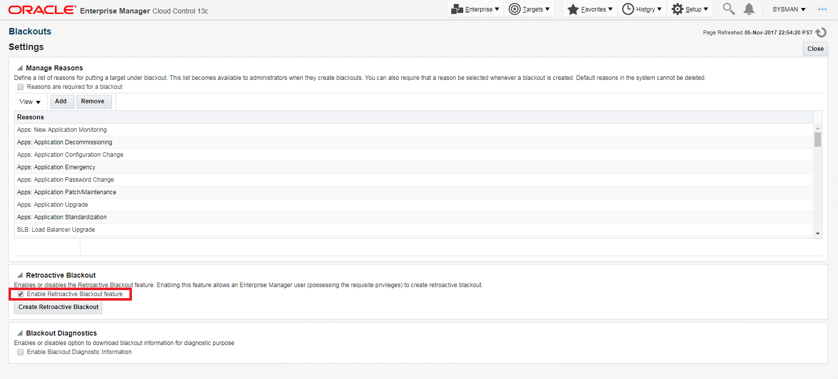Collapse the Blackout Diagnostics section
This screenshot has height=379, width=838.
click(x=20, y=333)
